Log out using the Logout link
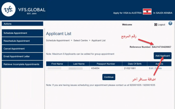 [x=161, y=24]
